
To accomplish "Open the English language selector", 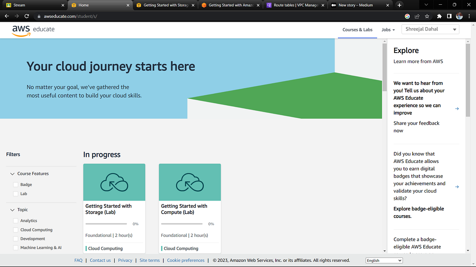I will [384, 260].
